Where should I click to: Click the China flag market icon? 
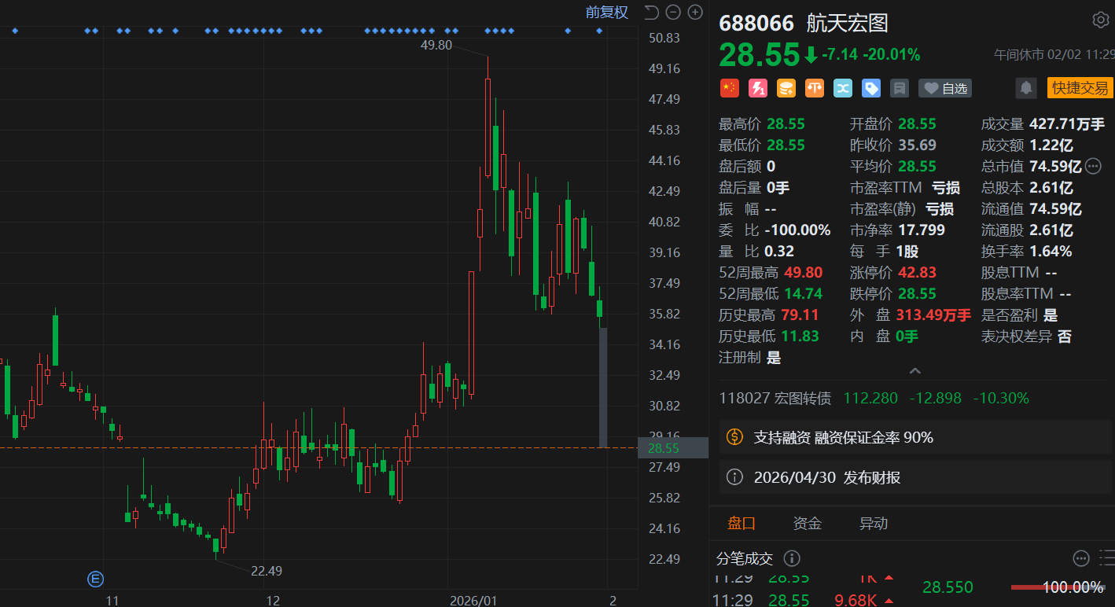(730, 88)
